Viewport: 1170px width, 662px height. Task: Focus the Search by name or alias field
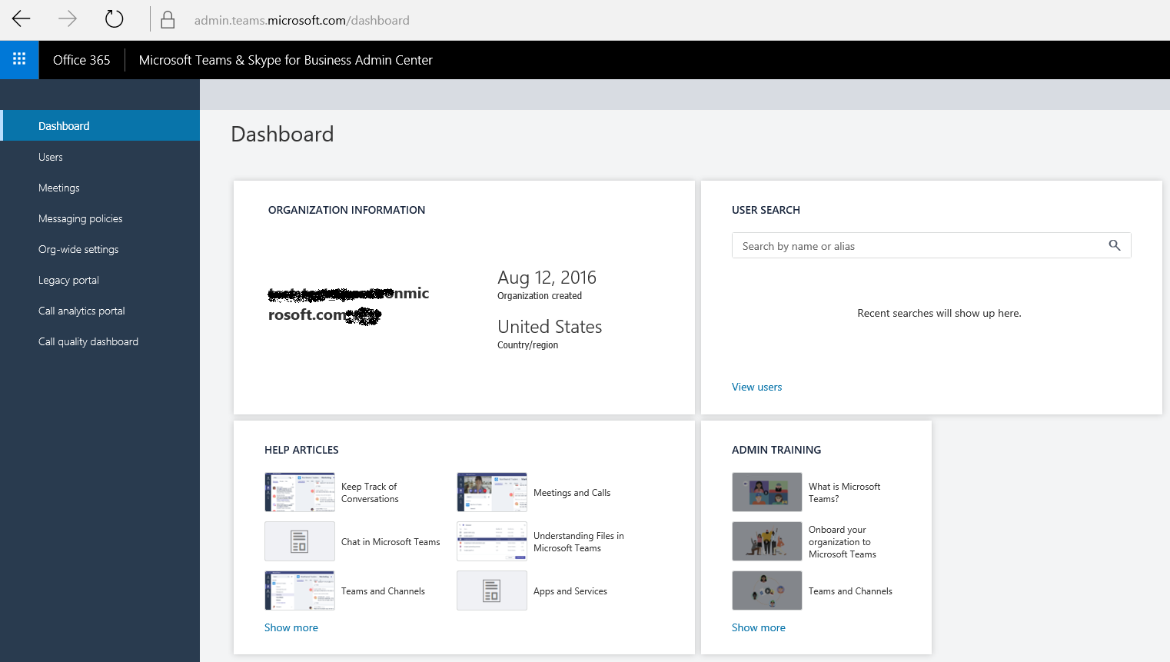click(931, 245)
